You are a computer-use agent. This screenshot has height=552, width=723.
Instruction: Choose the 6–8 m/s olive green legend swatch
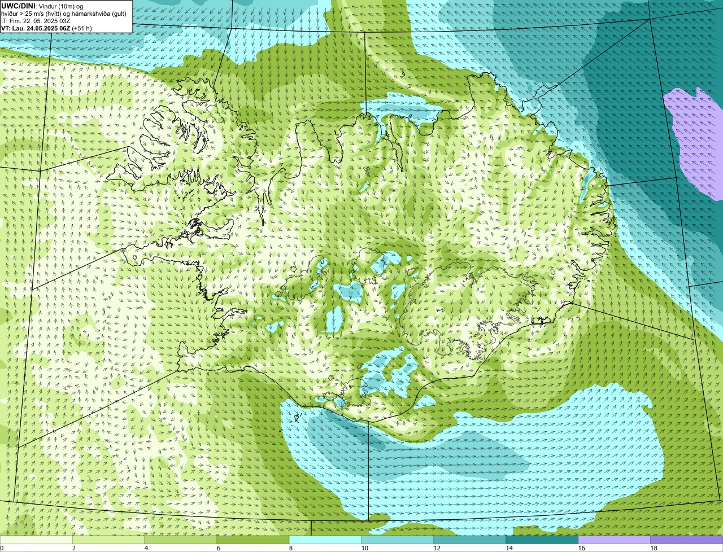coord(253,540)
